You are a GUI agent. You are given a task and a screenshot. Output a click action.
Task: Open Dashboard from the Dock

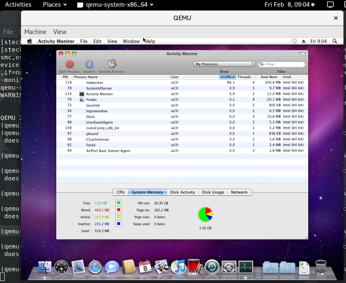pyautogui.click(x=61, y=267)
